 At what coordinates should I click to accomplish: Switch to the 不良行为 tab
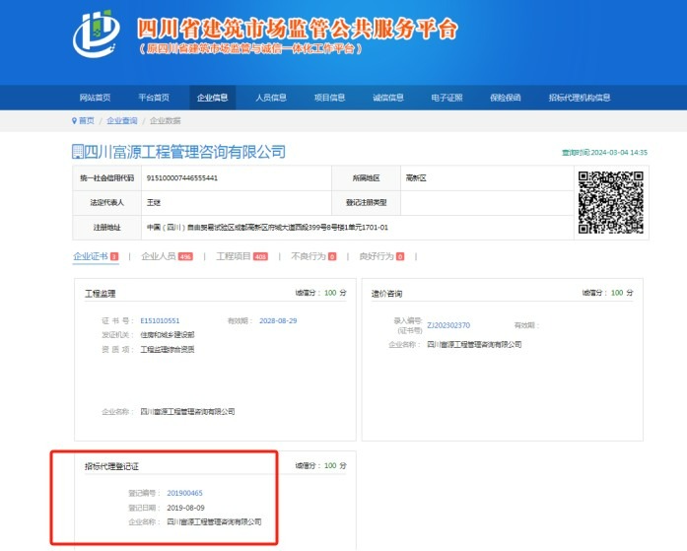click(x=313, y=256)
